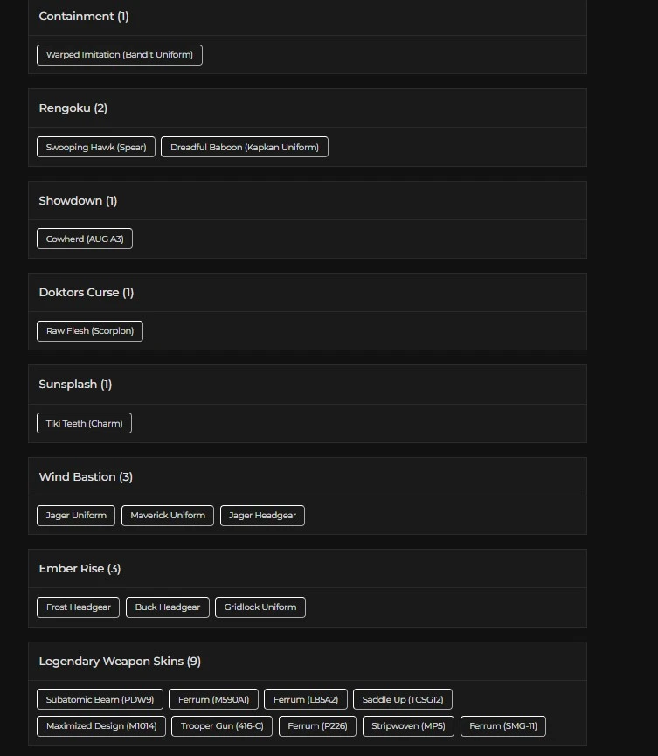Select the Gridlock Uniform tag
This screenshot has width=658, height=756.
[260, 607]
